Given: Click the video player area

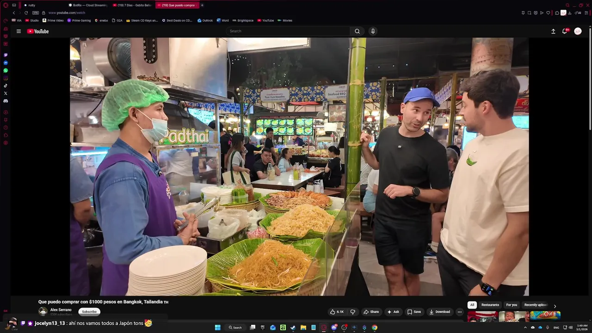Looking at the screenshot, I should [x=299, y=166].
